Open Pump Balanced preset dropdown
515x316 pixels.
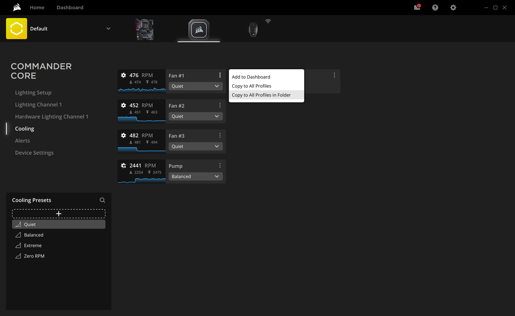click(x=195, y=176)
